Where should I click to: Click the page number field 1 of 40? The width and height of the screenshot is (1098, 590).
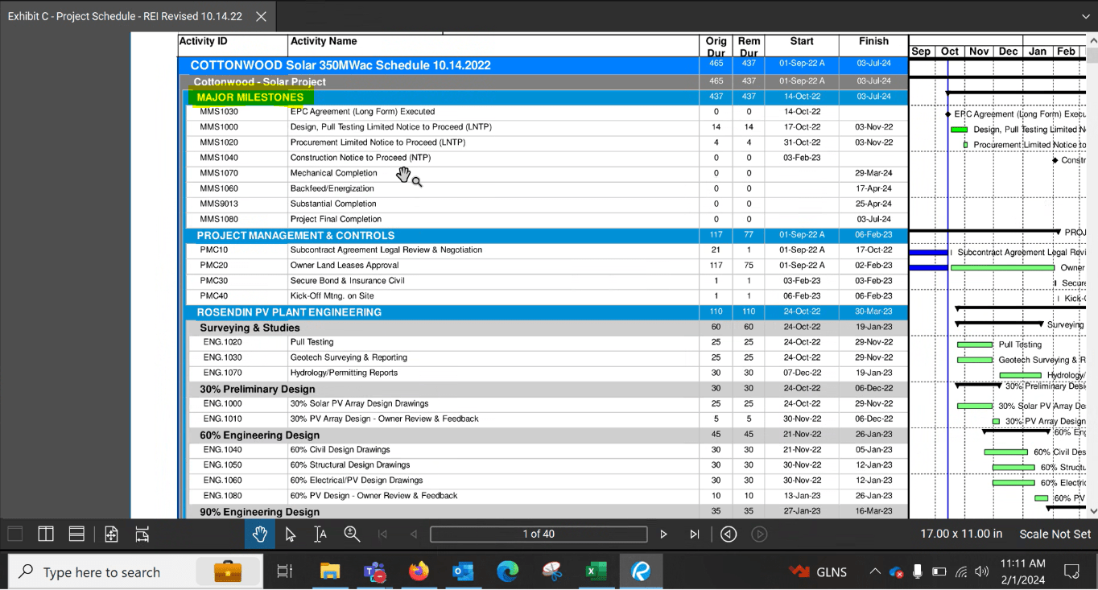(539, 534)
